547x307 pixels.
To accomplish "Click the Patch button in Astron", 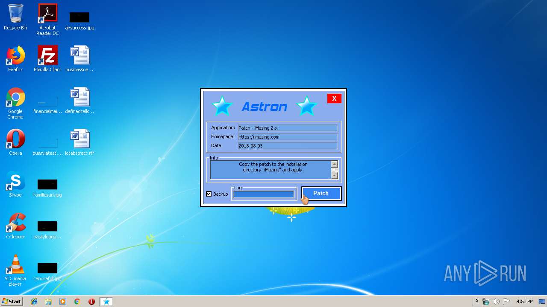I will point(321,194).
